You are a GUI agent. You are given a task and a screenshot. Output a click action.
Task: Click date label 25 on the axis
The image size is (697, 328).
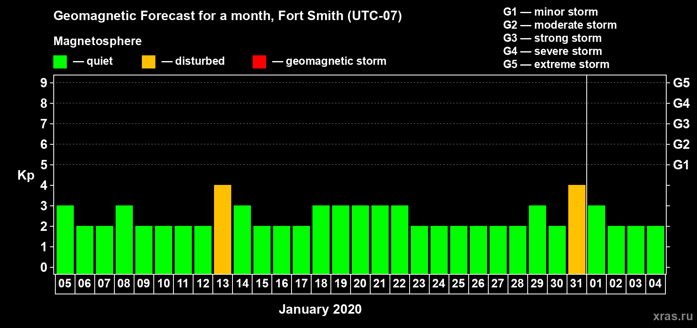(x=458, y=283)
